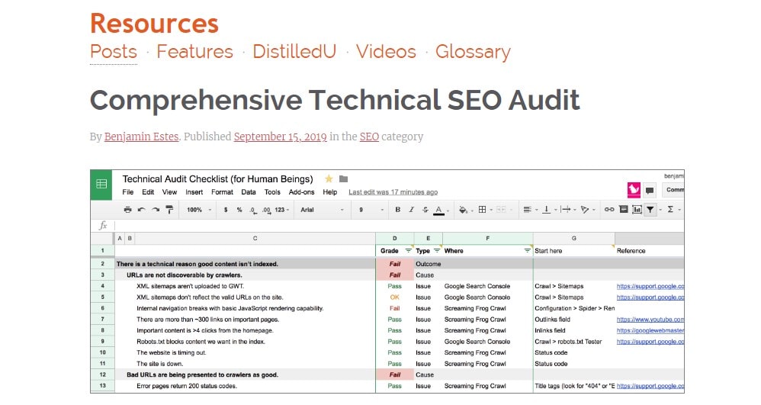Click the borders grid icon
Viewport: 761px width, 405px height.
(x=482, y=210)
